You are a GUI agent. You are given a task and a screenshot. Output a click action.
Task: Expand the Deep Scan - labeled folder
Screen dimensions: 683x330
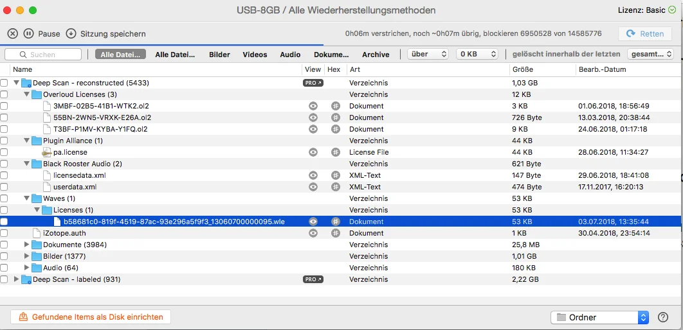[17, 279]
